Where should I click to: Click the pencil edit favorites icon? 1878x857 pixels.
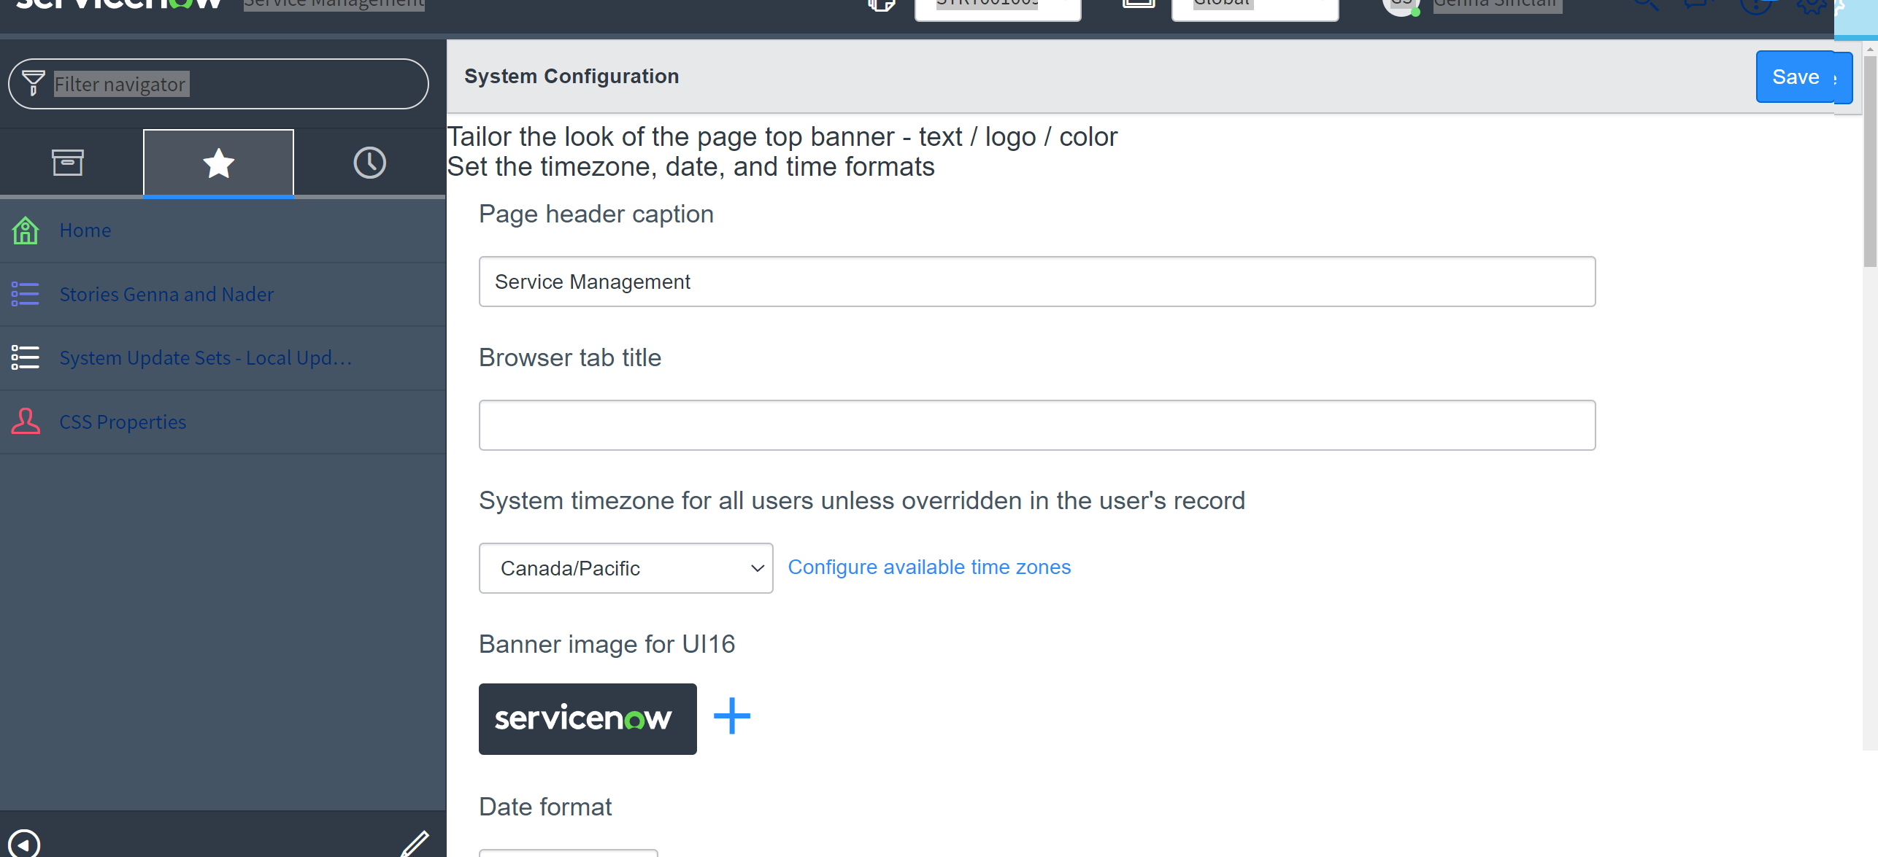(415, 844)
